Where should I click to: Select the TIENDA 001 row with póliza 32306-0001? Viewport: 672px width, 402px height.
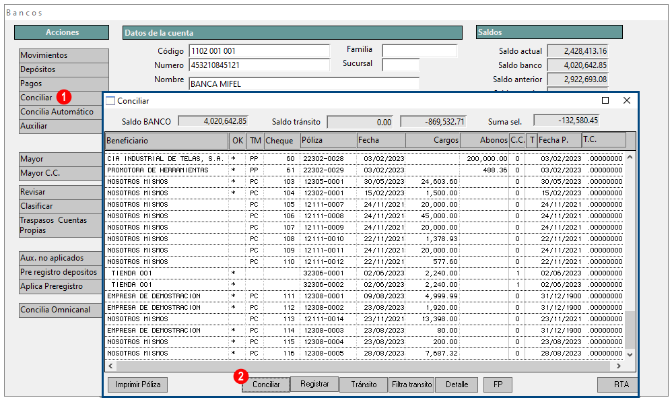coord(365,273)
